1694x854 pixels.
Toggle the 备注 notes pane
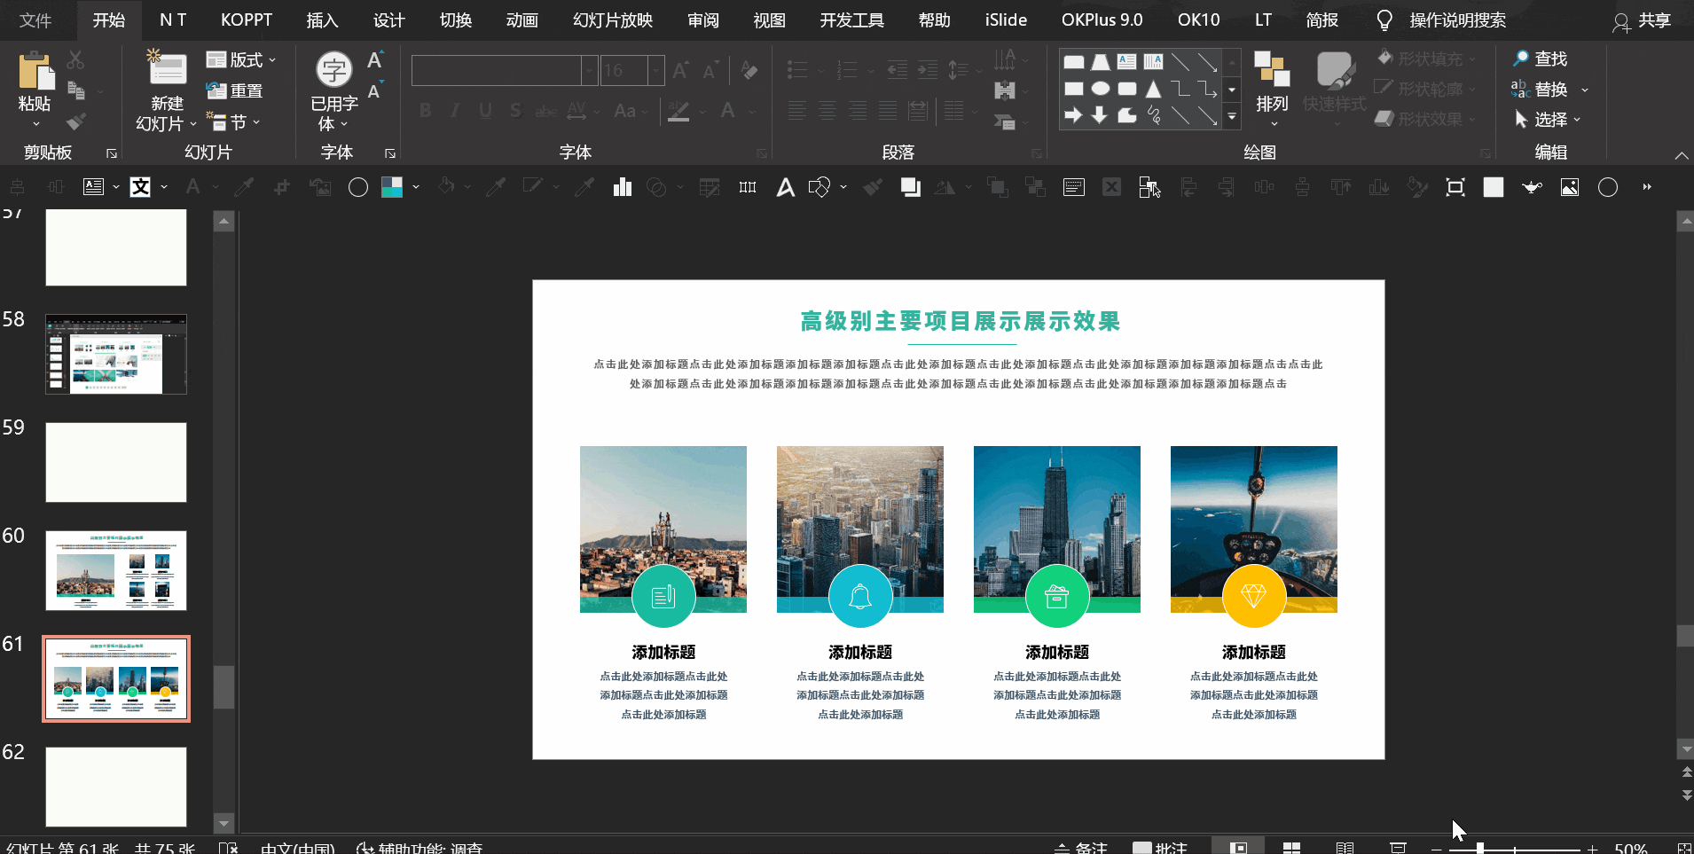(1081, 848)
